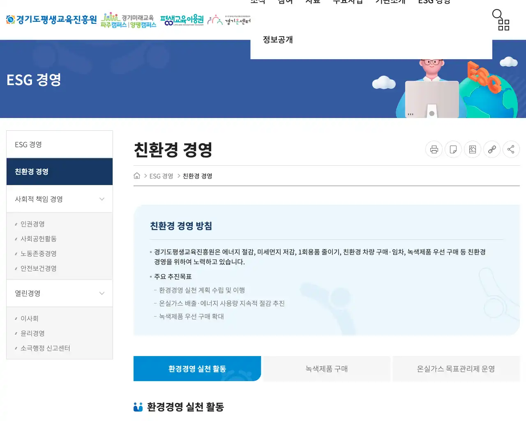Open the sticky note icon beside print
This screenshot has width=526, height=421.
pyautogui.click(x=453, y=149)
